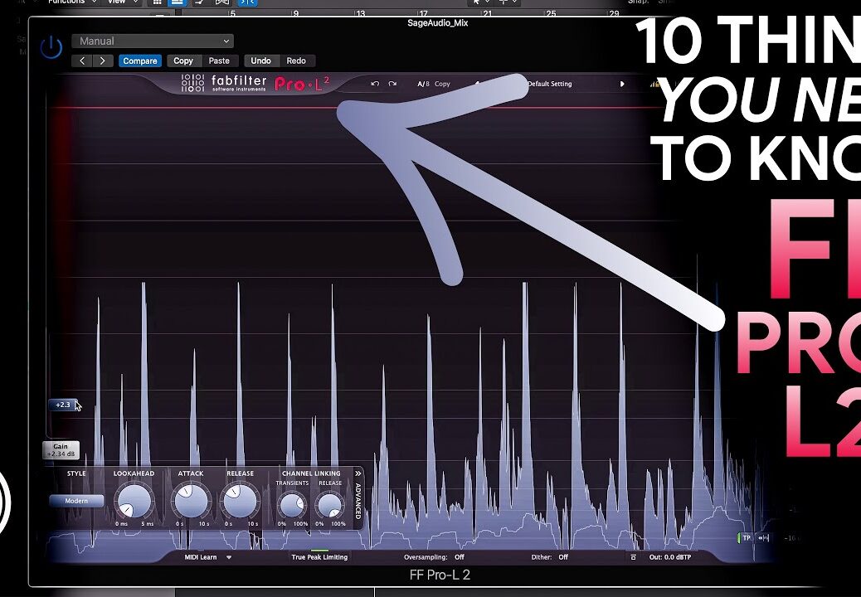This screenshot has width=861, height=597.
Task: Open the Oversampling Off setting
Action: click(x=434, y=557)
